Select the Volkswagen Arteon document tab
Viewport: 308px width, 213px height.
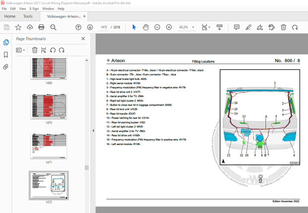[64, 16]
